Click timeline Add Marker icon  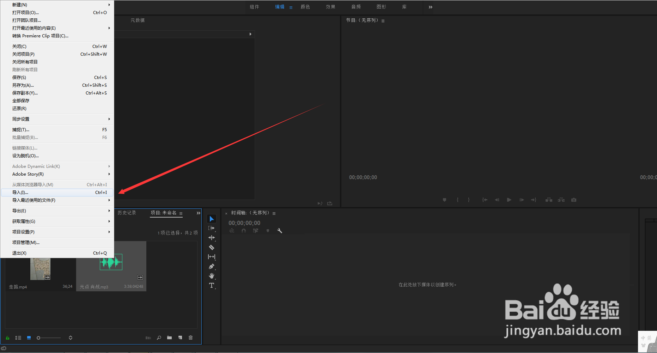(x=268, y=231)
